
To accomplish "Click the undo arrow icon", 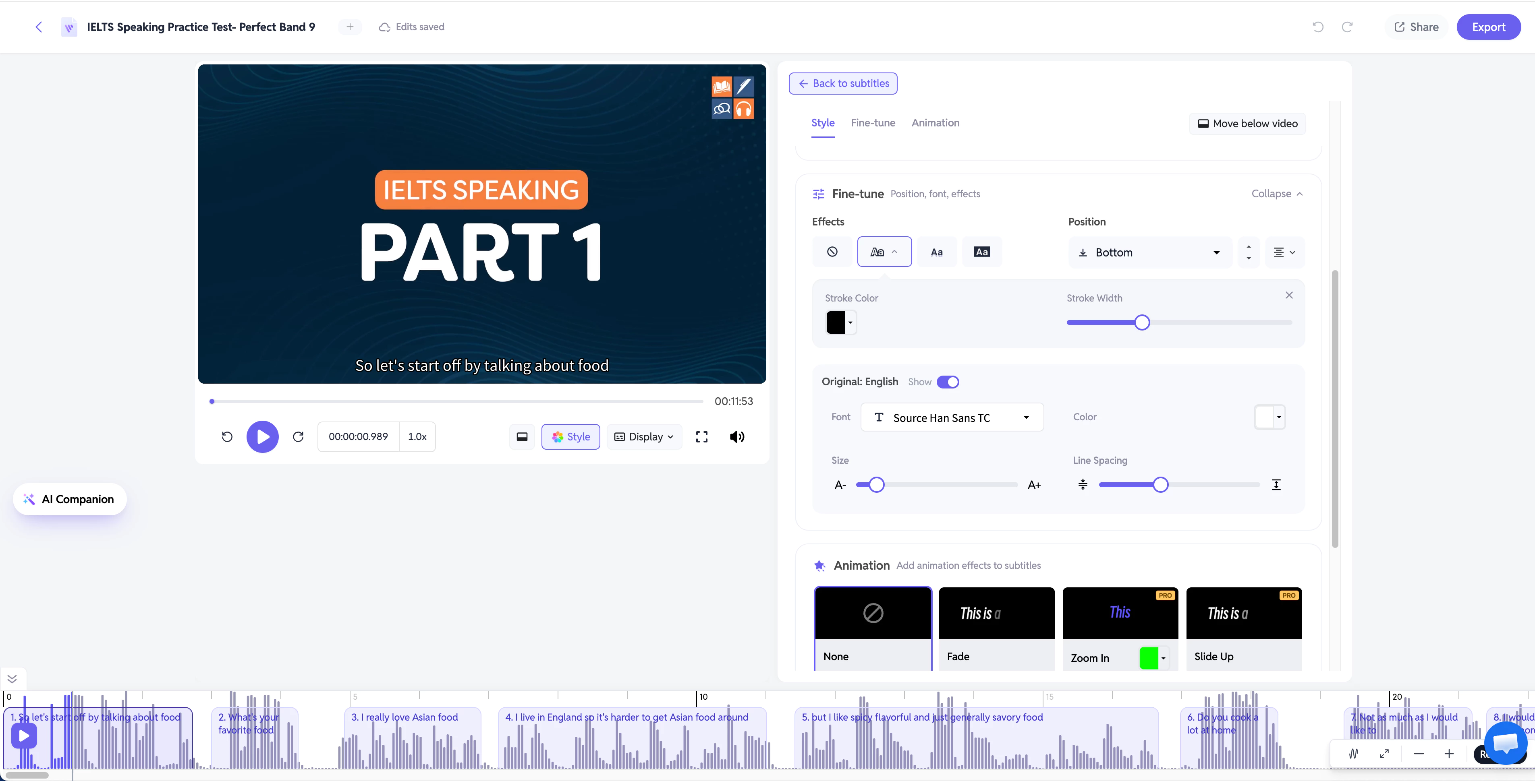I will click(x=1317, y=27).
